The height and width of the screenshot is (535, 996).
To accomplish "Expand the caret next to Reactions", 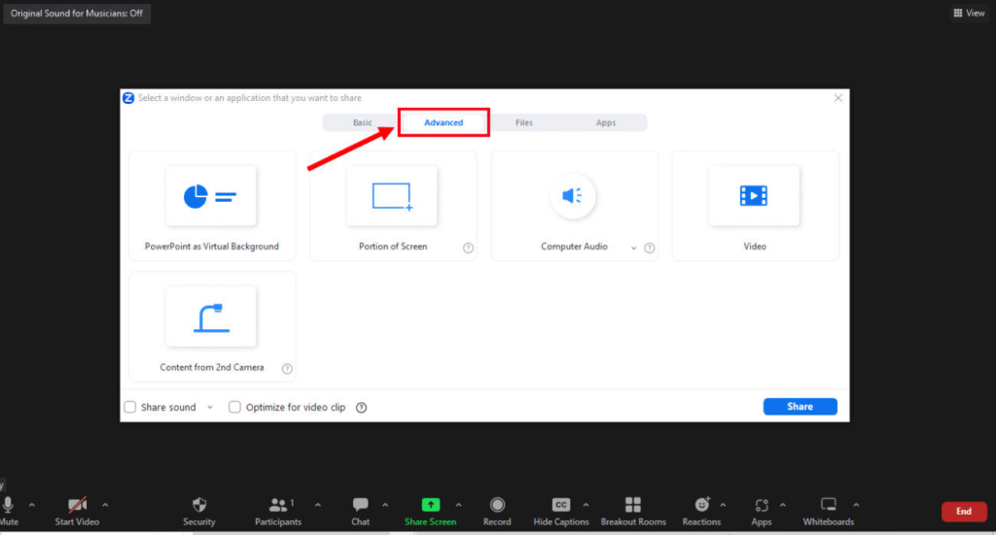I will coord(723,505).
